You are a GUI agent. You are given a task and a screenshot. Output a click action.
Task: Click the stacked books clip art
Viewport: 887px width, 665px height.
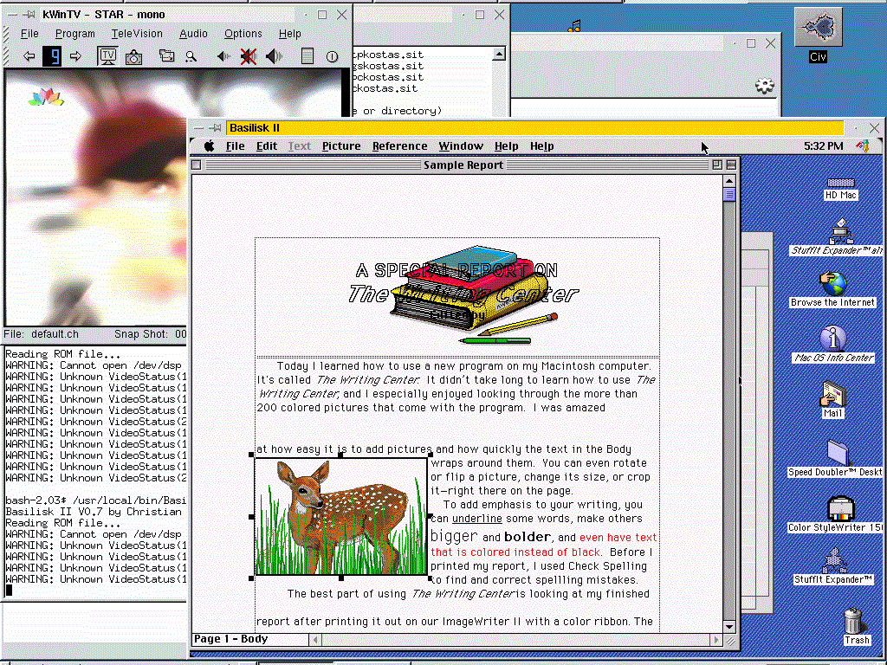pyautogui.click(x=469, y=288)
